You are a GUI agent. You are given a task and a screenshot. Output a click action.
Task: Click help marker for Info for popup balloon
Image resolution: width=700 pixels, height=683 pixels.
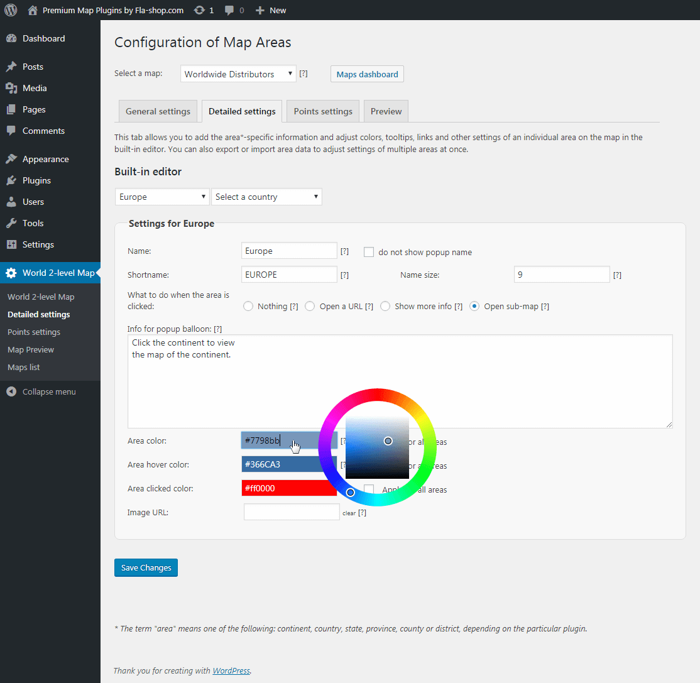pyautogui.click(x=218, y=329)
